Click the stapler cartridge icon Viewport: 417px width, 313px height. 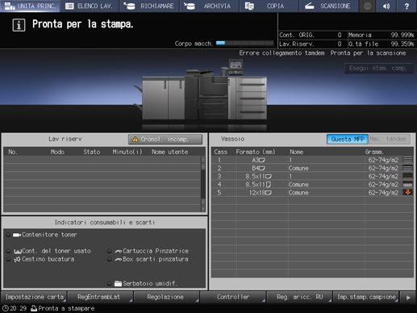point(119,252)
